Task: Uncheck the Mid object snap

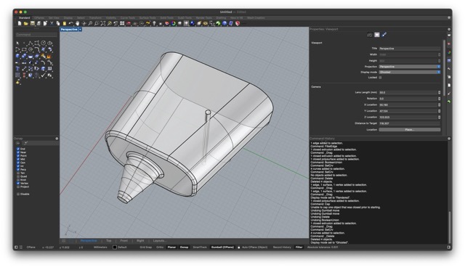Action: 18,159
